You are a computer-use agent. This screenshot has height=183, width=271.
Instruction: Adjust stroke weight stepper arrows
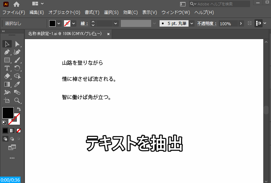pyautogui.click(x=93, y=23)
